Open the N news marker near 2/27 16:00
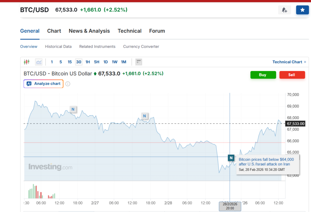Screen dimensions: 311x212 [x=145, y=116]
